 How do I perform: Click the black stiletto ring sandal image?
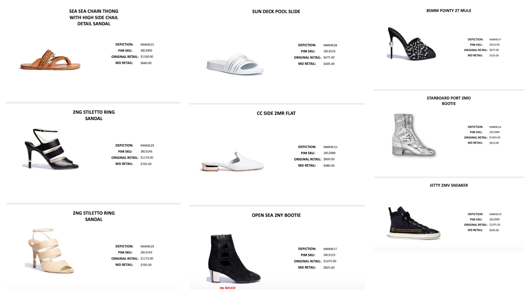52,149
